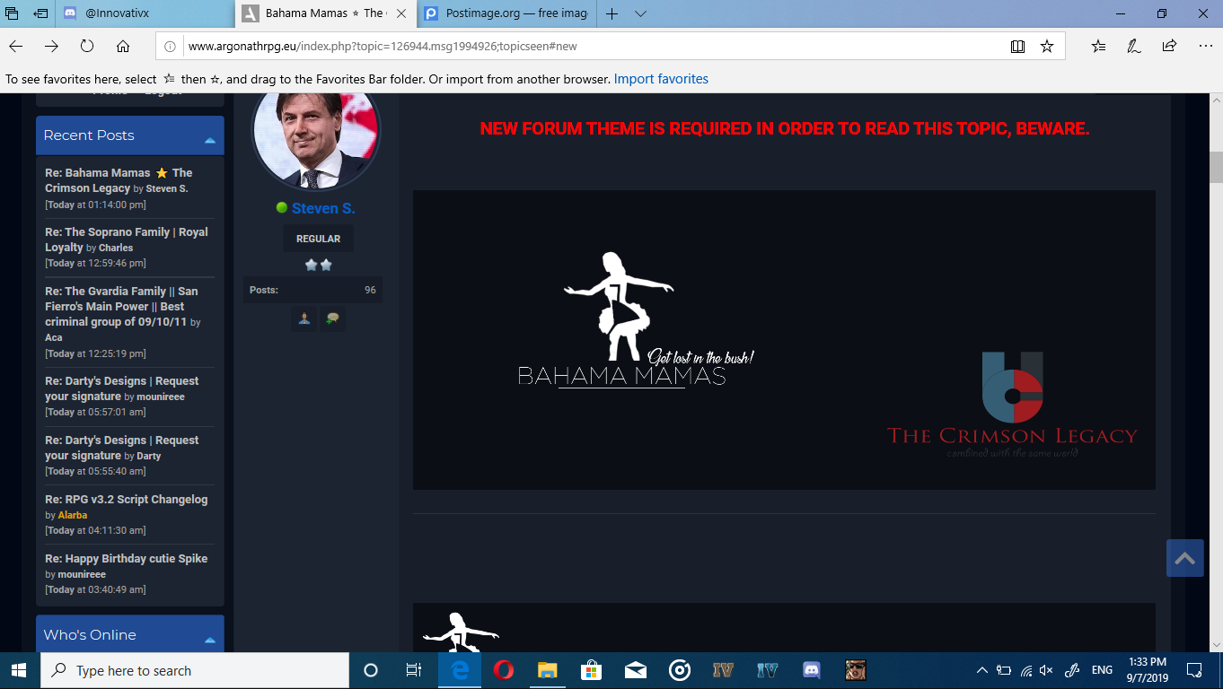
Task: Open Darty's Designs post by Darty
Action: click(x=121, y=448)
